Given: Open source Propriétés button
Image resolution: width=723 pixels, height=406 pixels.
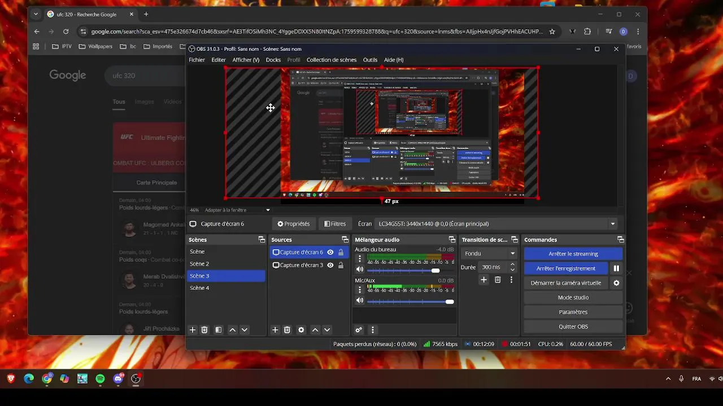Looking at the screenshot, I should (293, 224).
